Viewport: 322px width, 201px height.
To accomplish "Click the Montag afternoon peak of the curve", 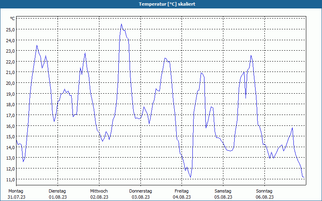I will pyautogui.click(x=37, y=45).
